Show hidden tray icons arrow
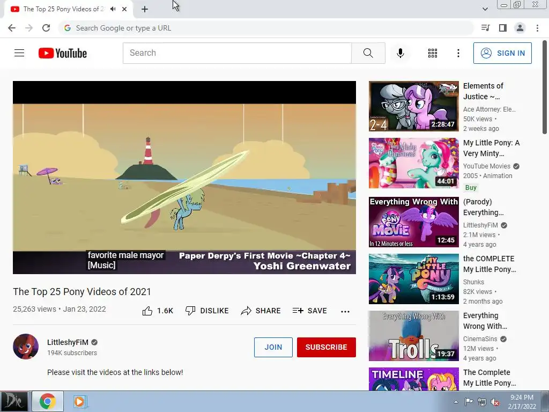The image size is (549, 412). [456, 402]
